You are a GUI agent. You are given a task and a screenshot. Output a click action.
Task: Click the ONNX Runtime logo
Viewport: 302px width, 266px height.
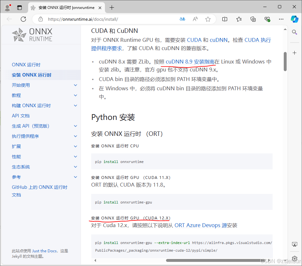click(32, 35)
